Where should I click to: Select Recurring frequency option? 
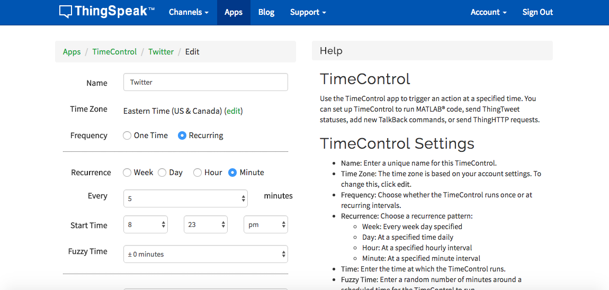182,135
